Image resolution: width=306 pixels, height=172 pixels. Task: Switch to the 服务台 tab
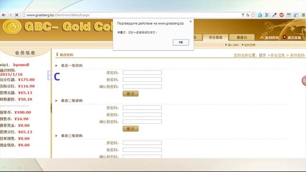pyautogui.click(x=242, y=37)
